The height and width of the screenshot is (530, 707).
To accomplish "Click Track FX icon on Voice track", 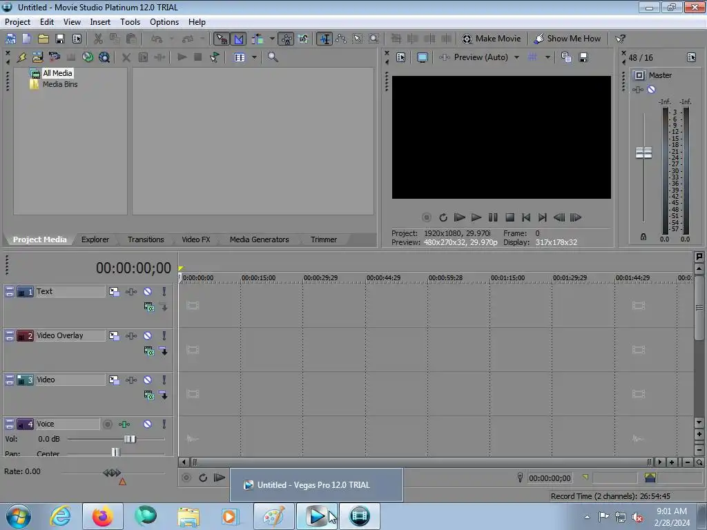I will [x=124, y=424].
